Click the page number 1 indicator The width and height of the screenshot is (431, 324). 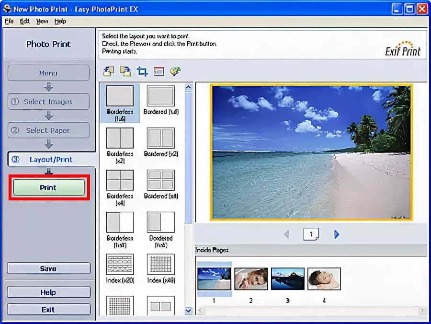(311, 234)
